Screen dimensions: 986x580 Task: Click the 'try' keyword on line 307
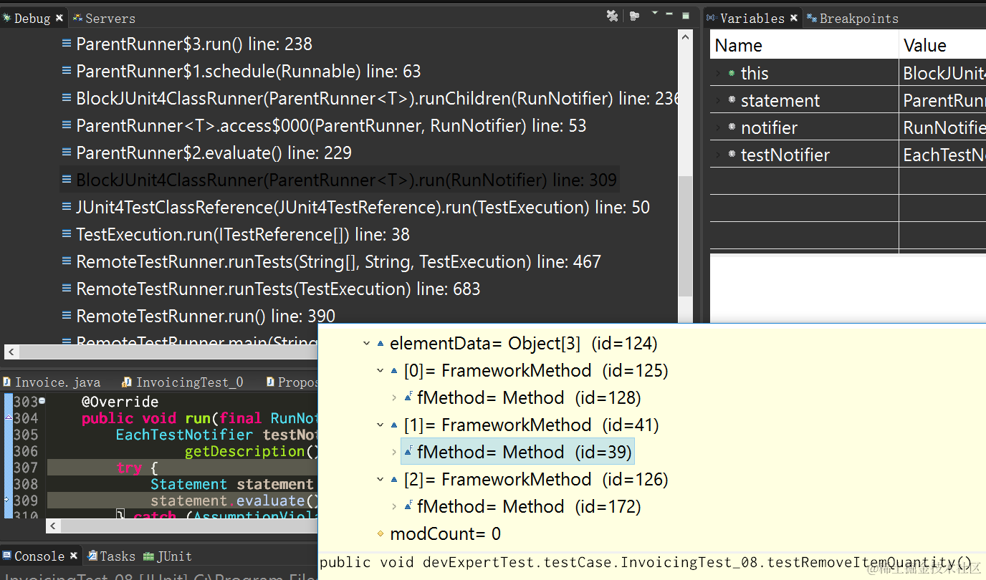coord(129,468)
